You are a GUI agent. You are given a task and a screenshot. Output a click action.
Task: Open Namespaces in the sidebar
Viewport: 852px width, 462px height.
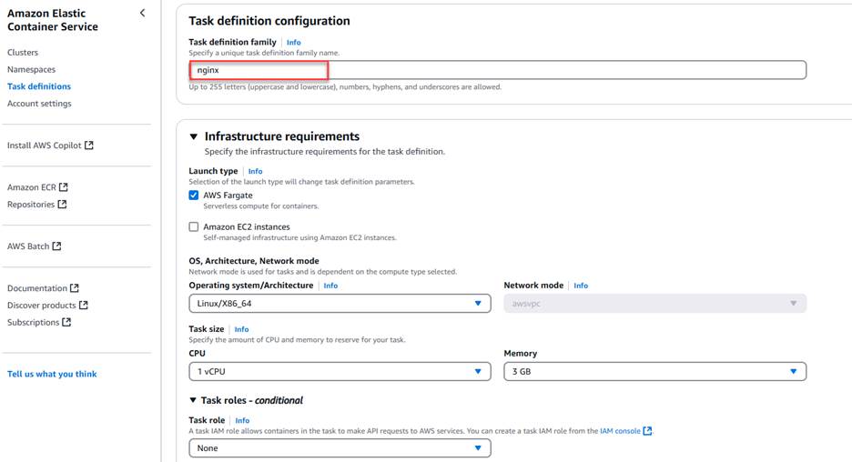click(32, 69)
